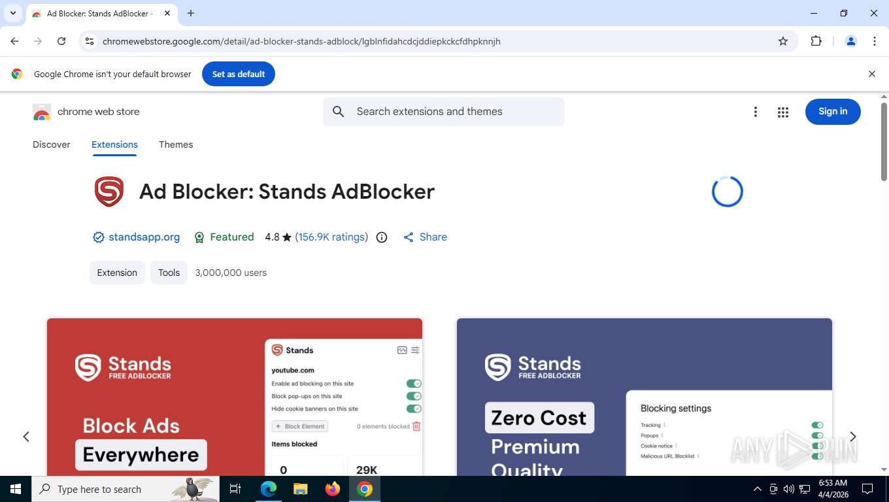Open the standsapp.org publisher link
The width and height of the screenshot is (889, 502).
pyautogui.click(x=144, y=237)
